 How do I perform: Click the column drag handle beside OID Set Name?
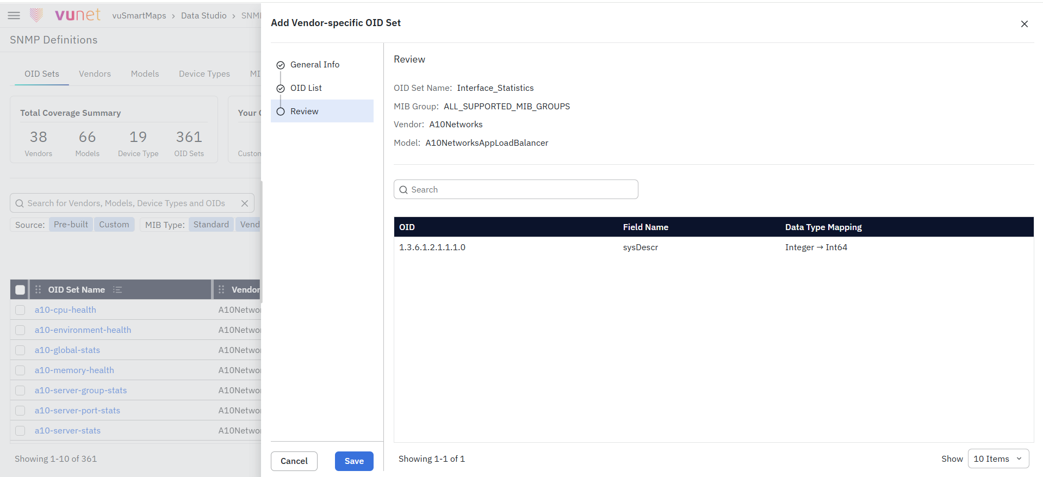[x=38, y=290]
